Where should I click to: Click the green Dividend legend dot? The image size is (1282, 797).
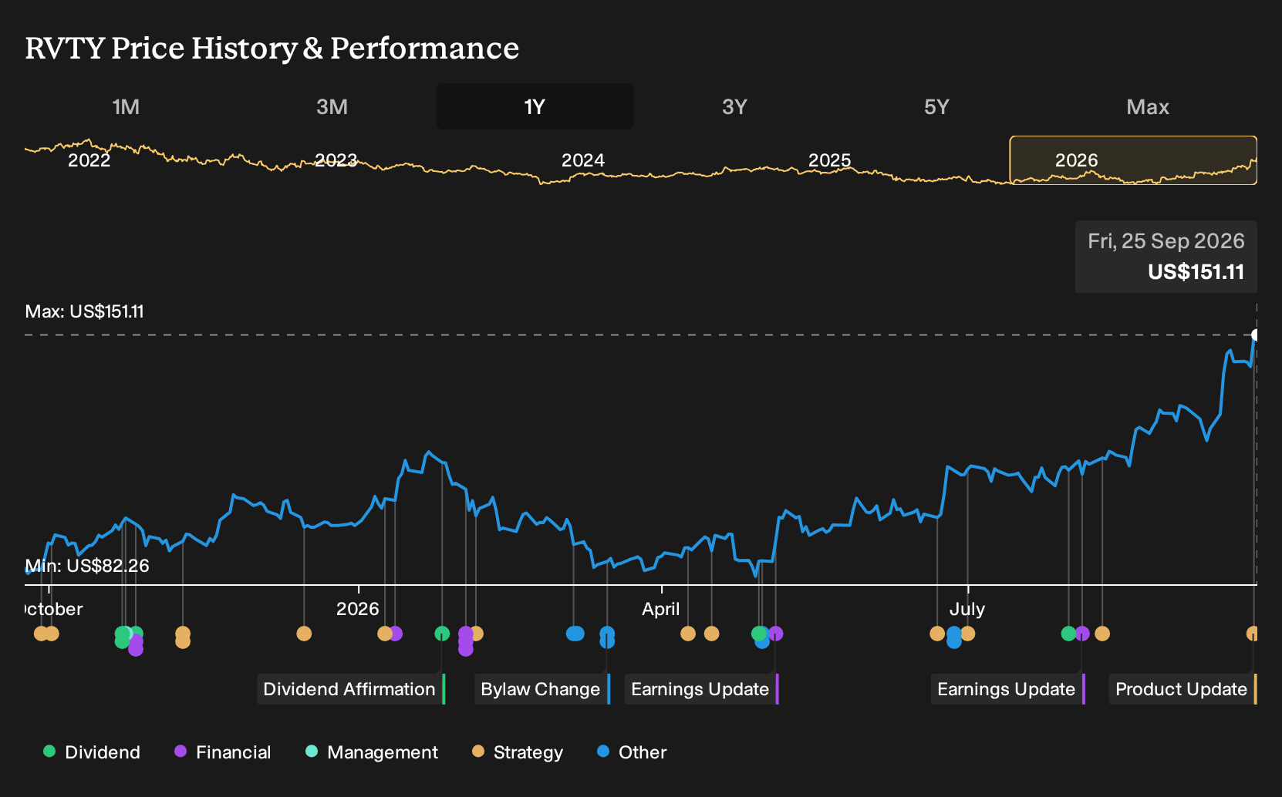49,752
